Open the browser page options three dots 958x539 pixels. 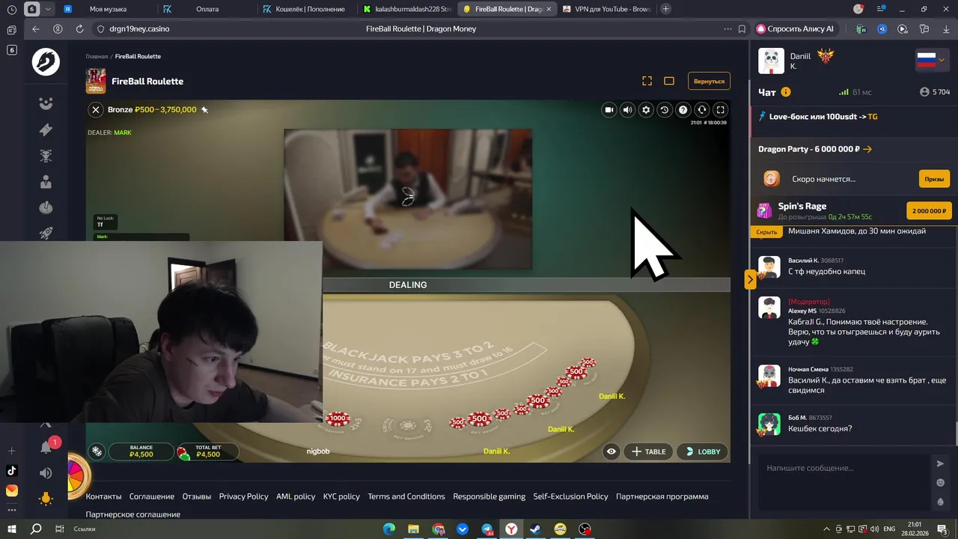[x=727, y=28]
